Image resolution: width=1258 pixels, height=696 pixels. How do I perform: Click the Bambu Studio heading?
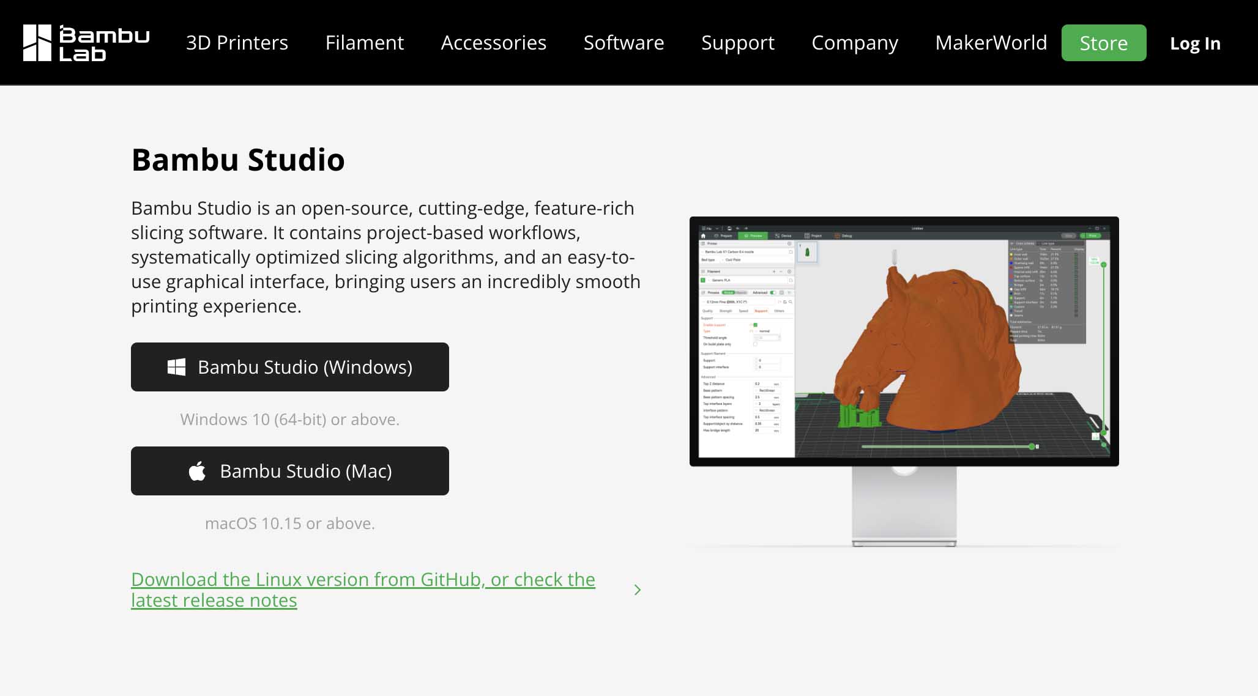(x=238, y=160)
